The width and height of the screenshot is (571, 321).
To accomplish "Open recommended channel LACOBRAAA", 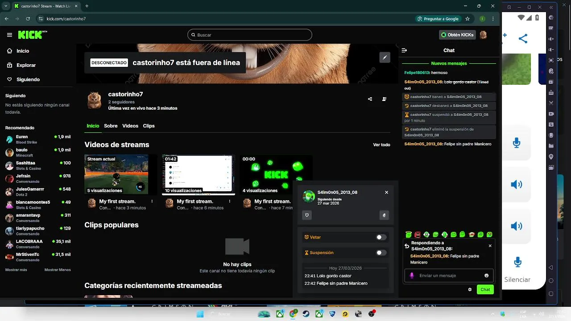I will click(38, 244).
